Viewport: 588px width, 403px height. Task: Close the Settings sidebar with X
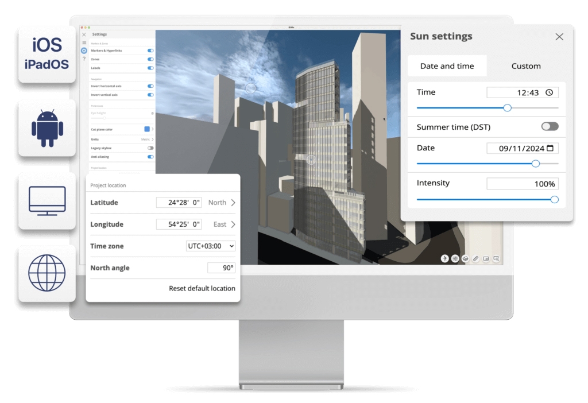coord(84,34)
